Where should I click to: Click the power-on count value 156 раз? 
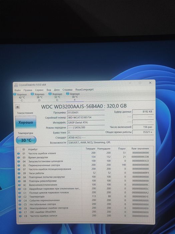[143, 127]
